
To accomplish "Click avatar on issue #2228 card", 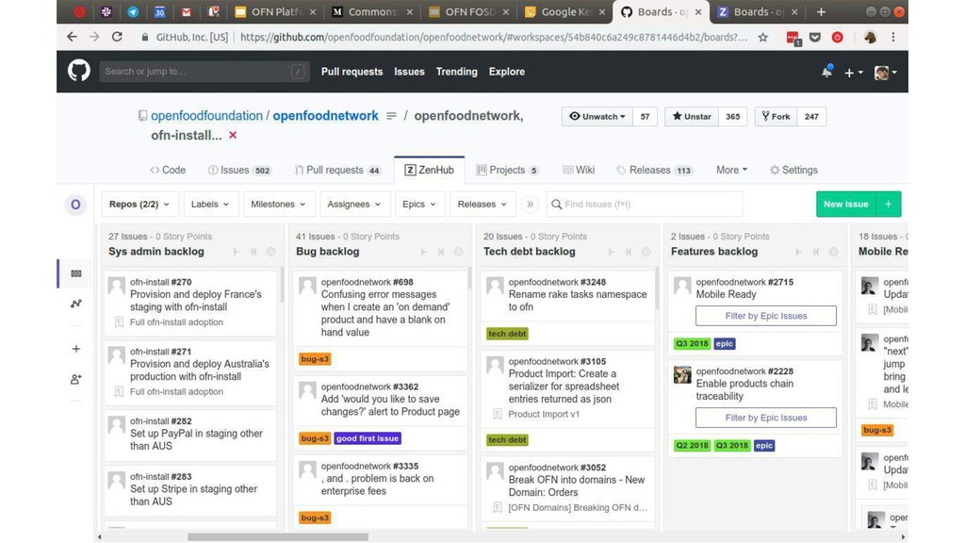I will (x=682, y=374).
